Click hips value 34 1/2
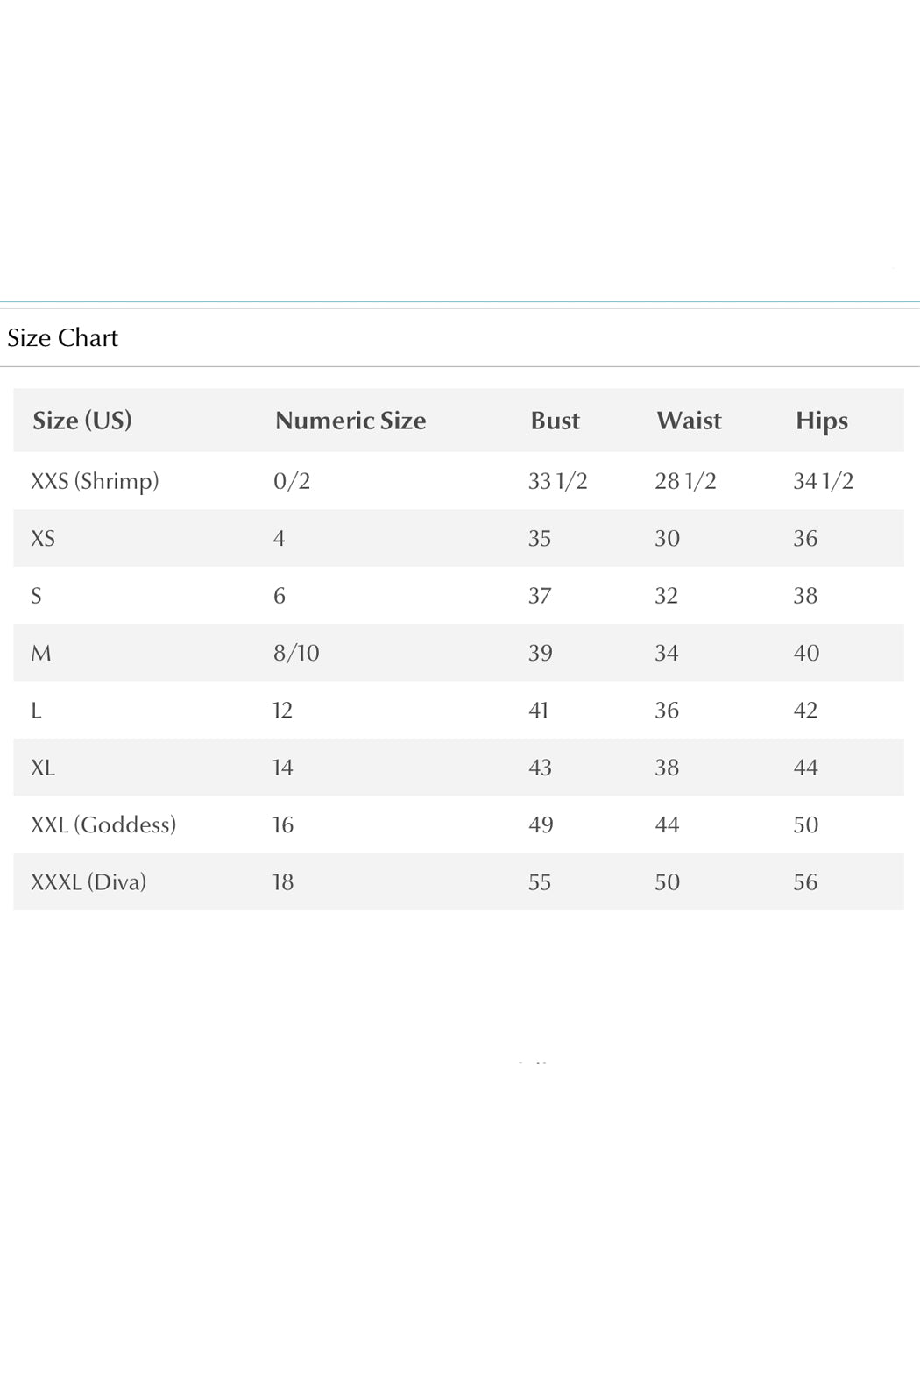The width and height of the screenshot is (920, 1380). click(x=823, y=481)
